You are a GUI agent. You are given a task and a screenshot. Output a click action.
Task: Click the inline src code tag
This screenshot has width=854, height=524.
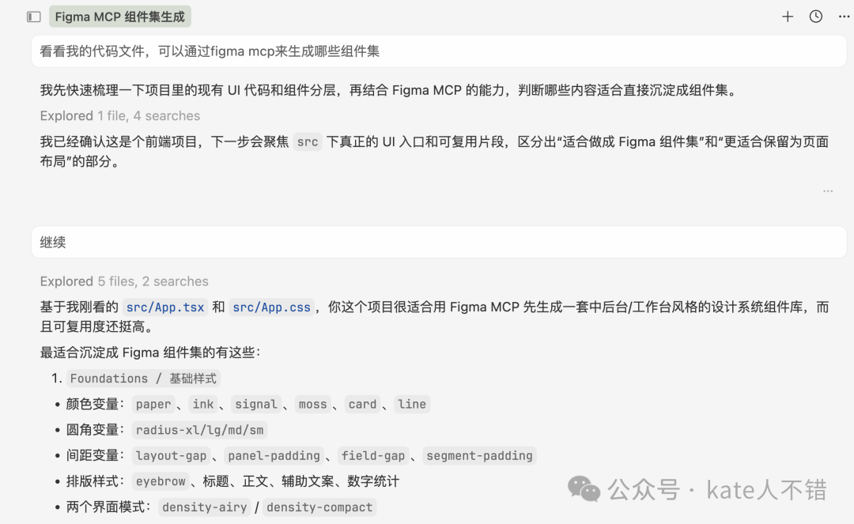tap(308, 142)
